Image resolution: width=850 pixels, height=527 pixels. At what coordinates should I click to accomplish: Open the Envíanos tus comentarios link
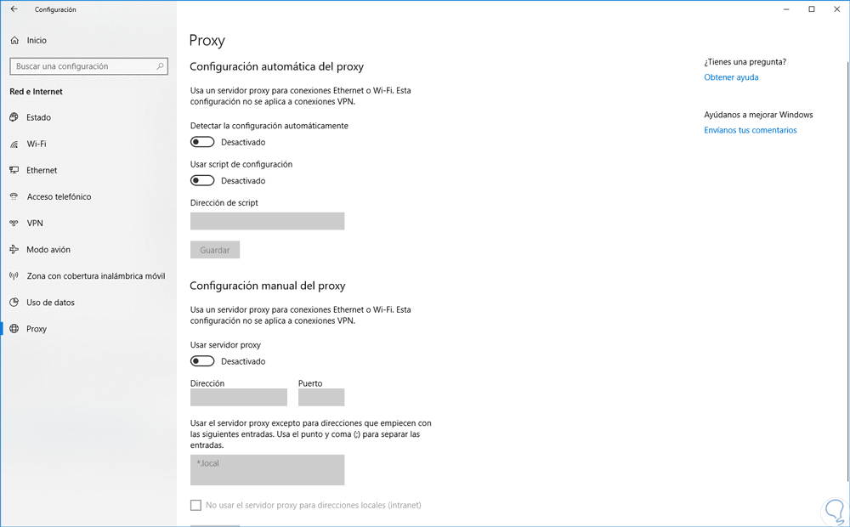click(751, 130)
